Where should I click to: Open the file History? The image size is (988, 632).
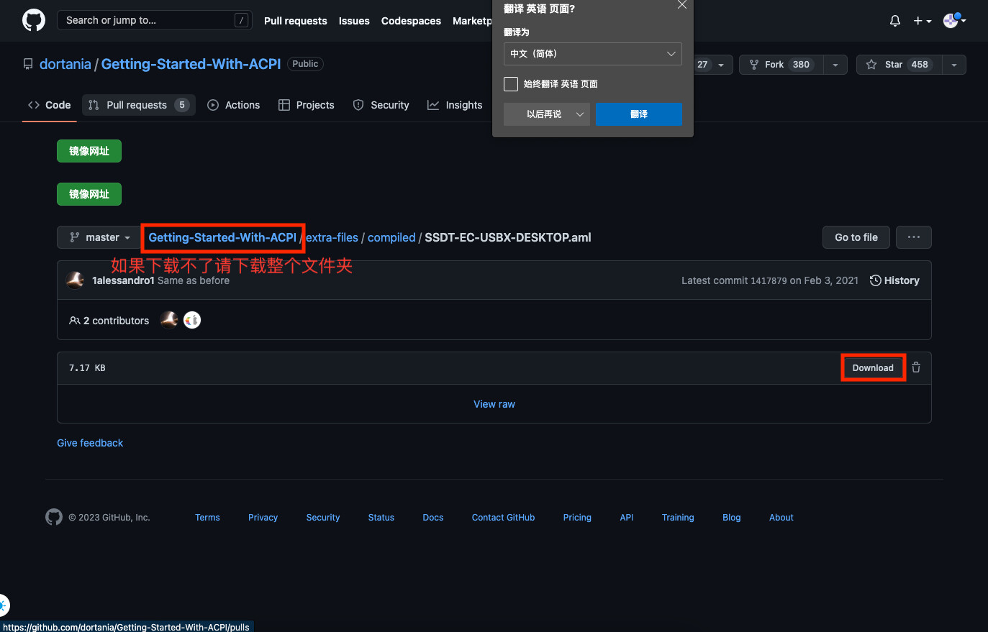pyautogui.click(x=894, y=280)
